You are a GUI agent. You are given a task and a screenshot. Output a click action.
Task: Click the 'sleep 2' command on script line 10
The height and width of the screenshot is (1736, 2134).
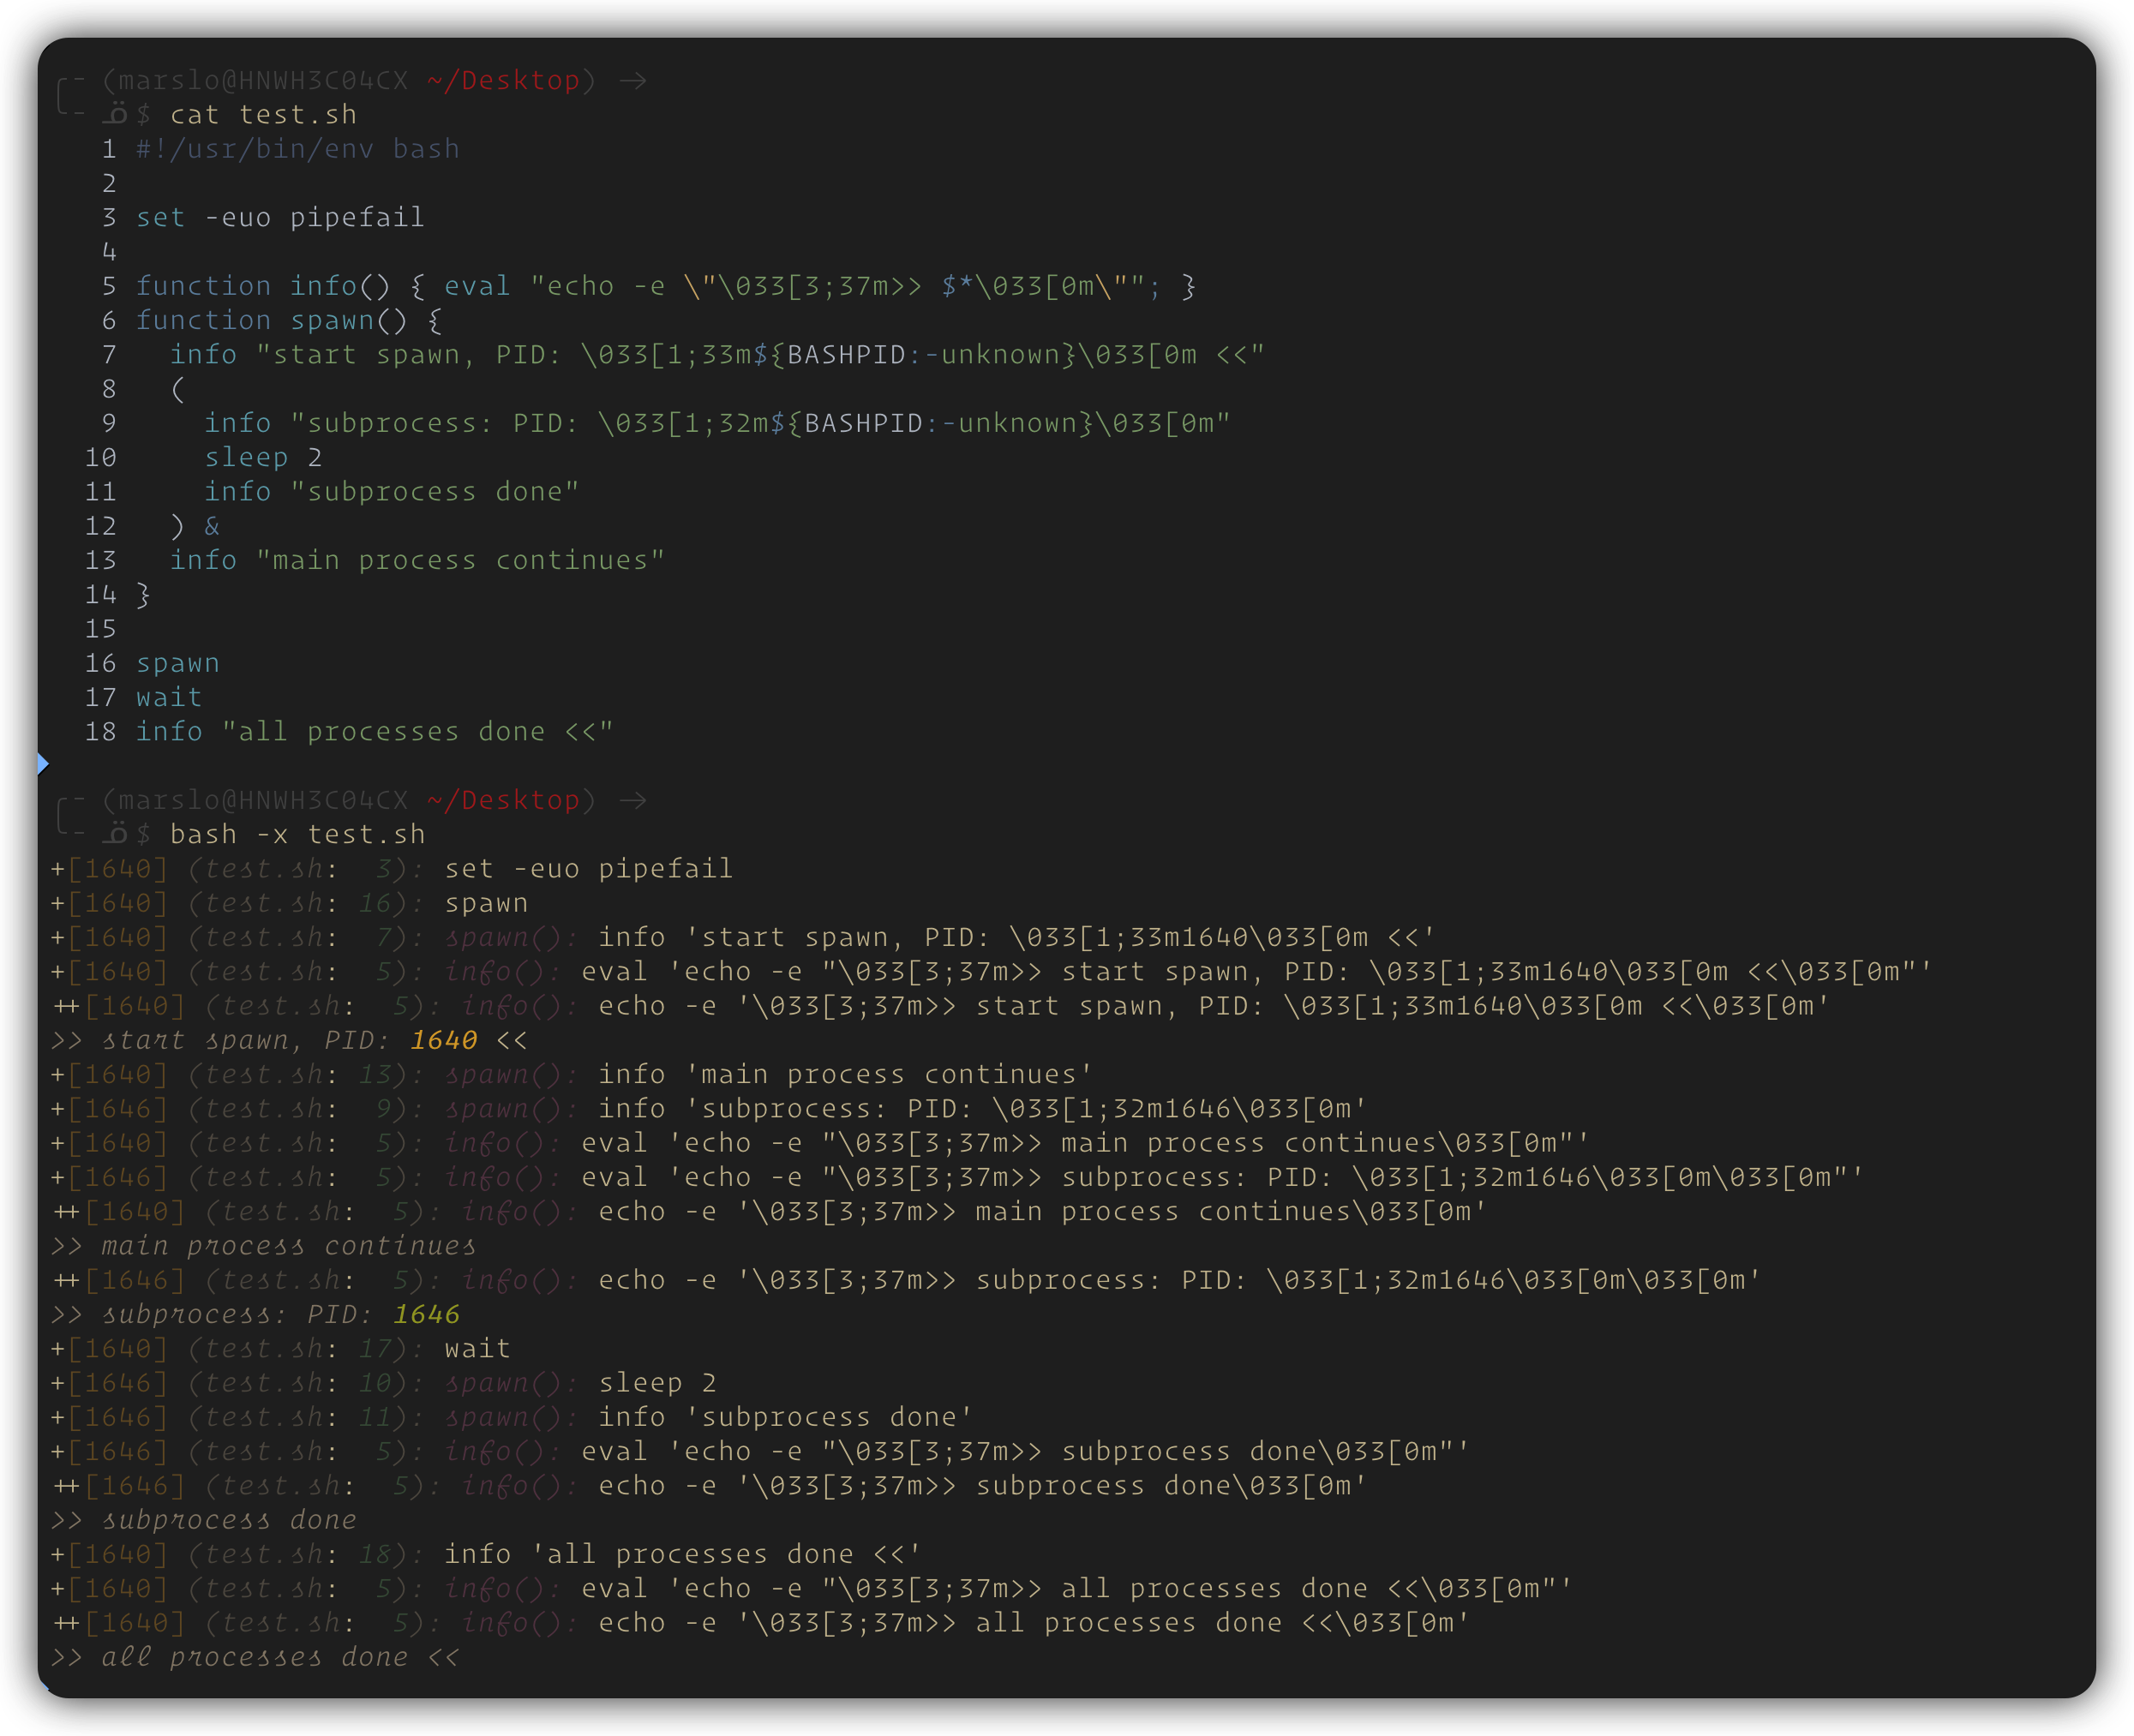click(263, 457)
